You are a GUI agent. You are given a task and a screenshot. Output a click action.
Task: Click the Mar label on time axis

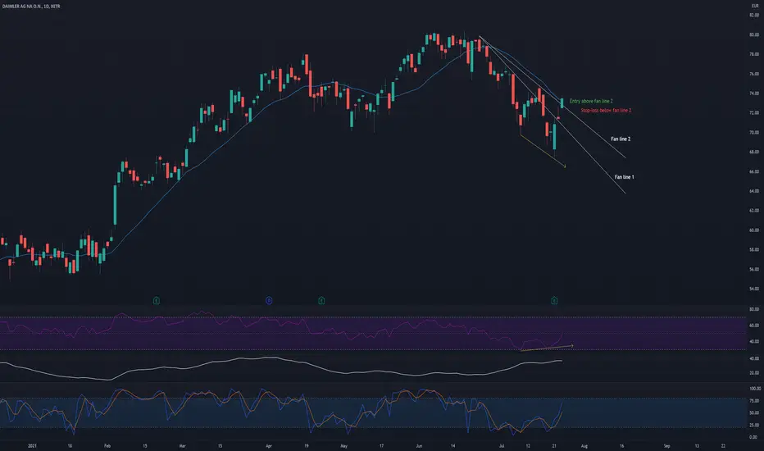click(x=182, y=445)
